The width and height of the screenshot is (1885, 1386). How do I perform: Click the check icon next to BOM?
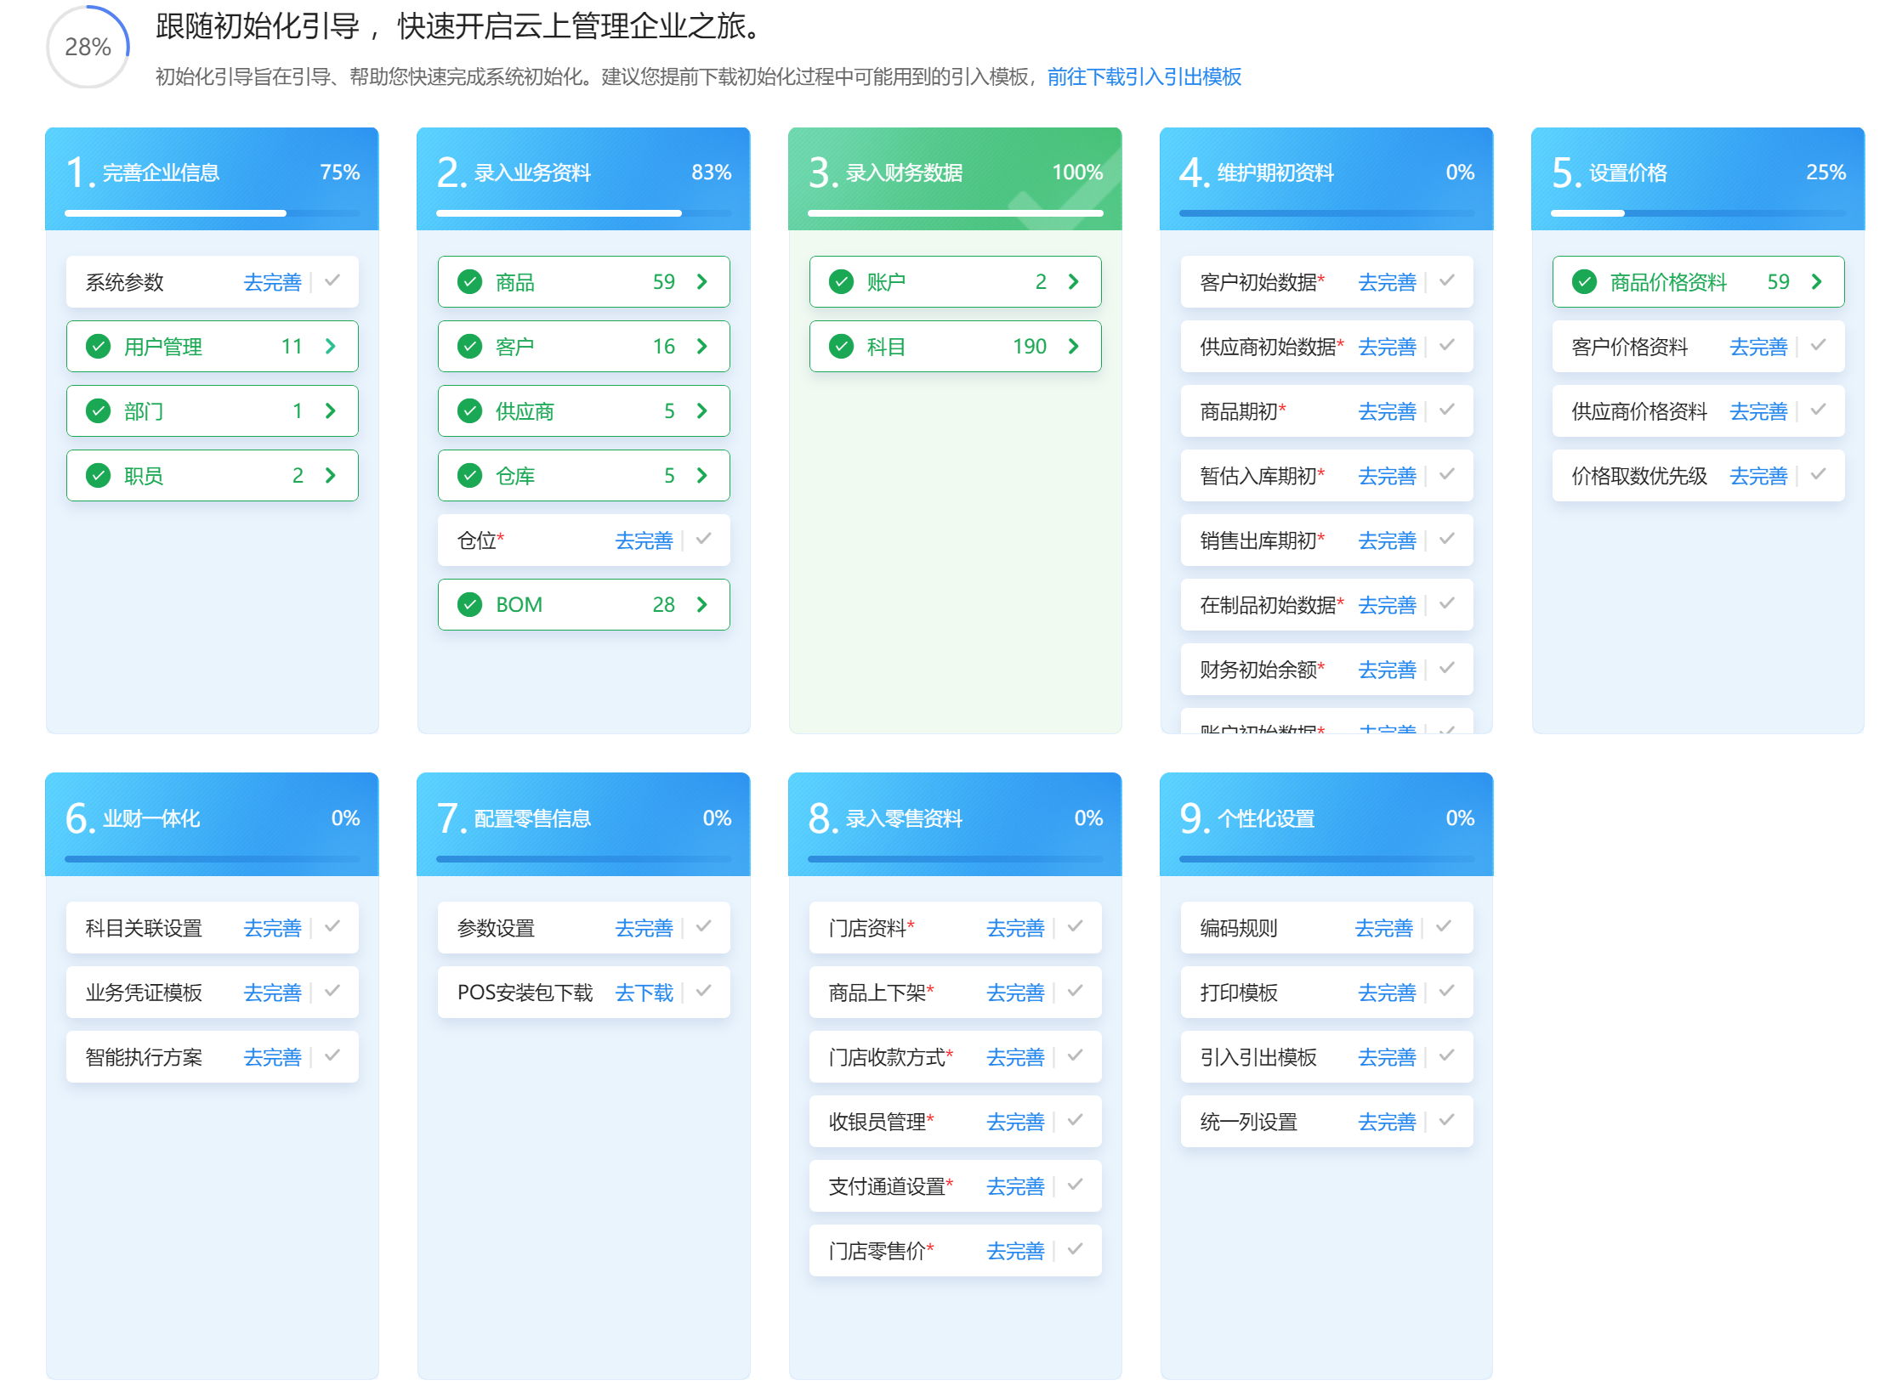tap(470, 604)
